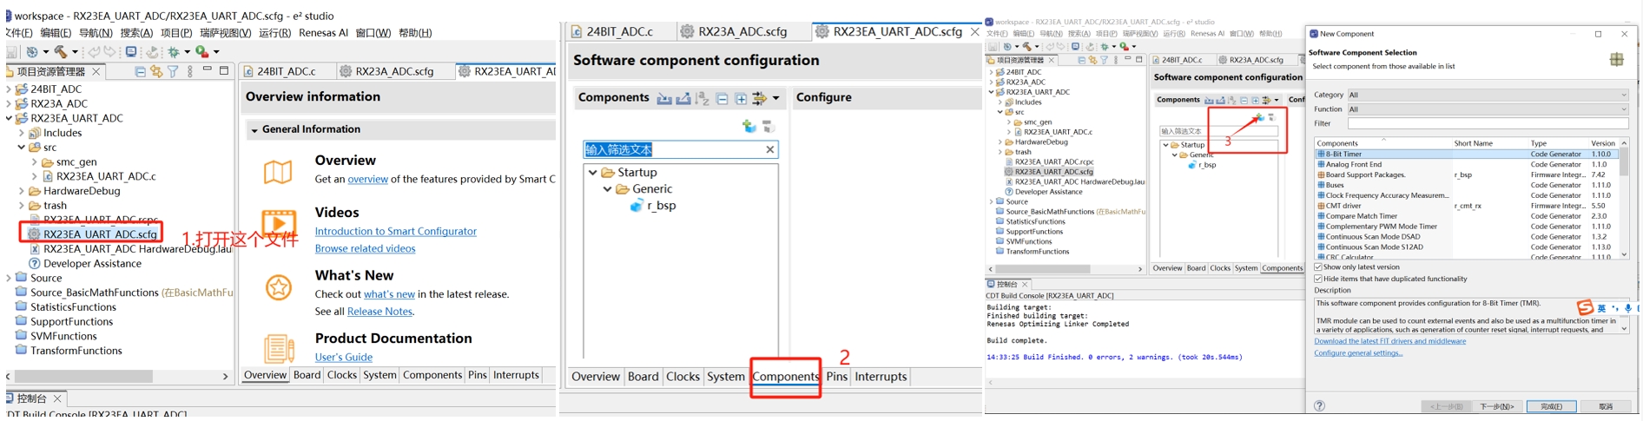Switch to Clocks tab in middle window
Screen dimensions: 1643x421
(683, 377)
